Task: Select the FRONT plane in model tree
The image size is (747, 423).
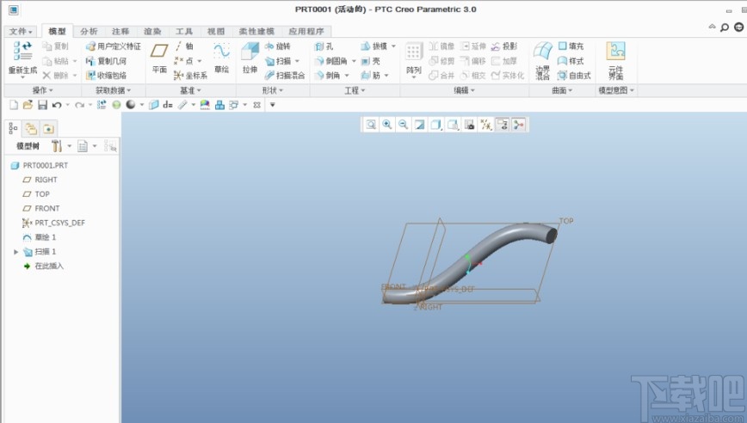Action: pos(46,208)
